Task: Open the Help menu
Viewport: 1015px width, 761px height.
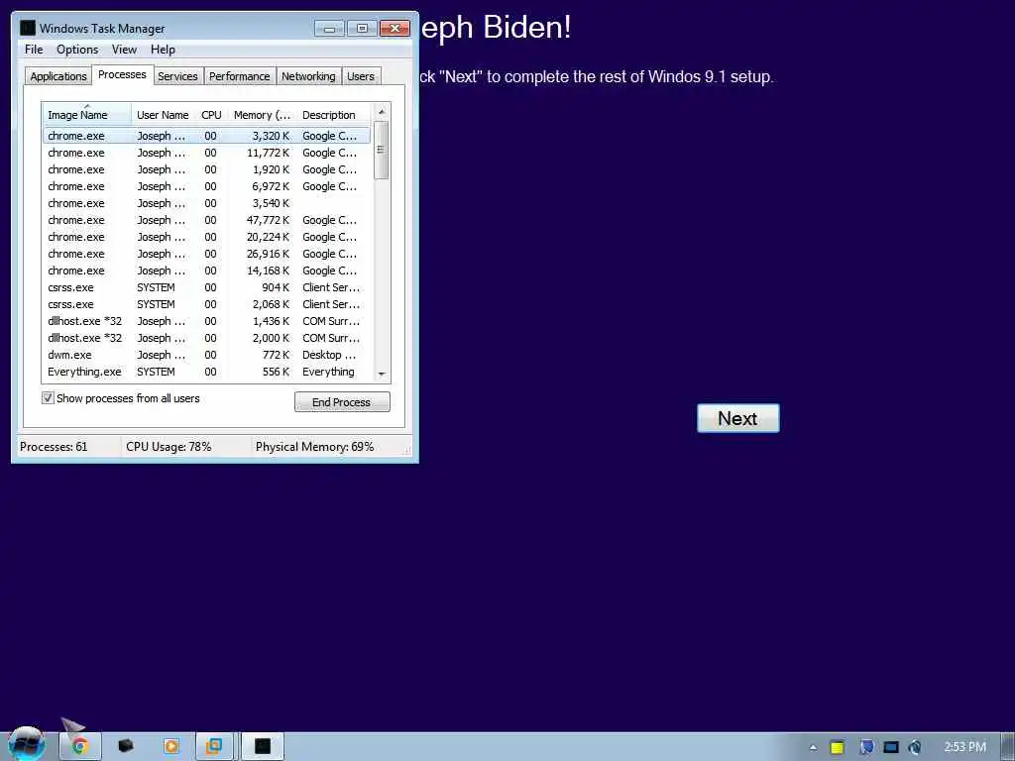Action: [x=163, y=50]
